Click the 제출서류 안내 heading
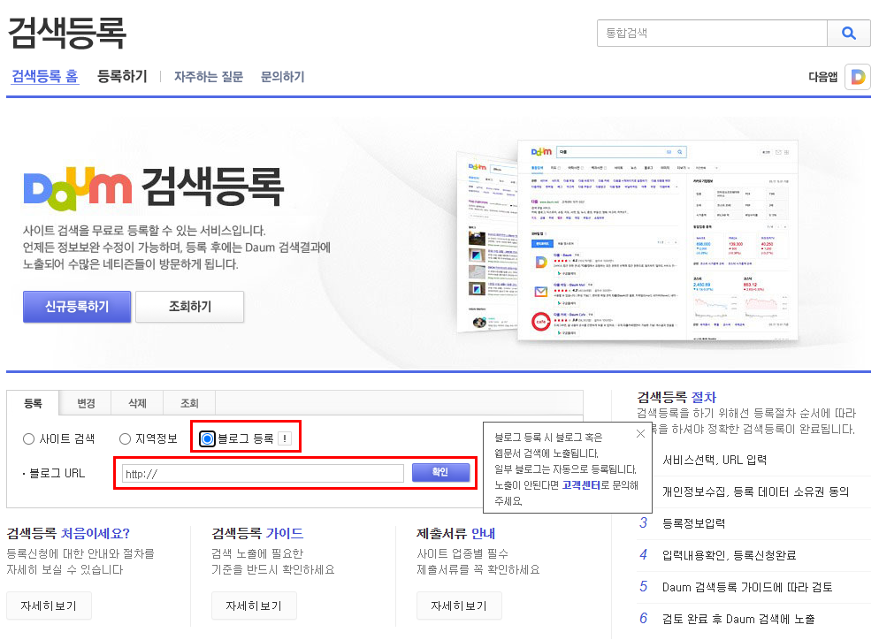879x640 pixels. click(x=455, y=533)
